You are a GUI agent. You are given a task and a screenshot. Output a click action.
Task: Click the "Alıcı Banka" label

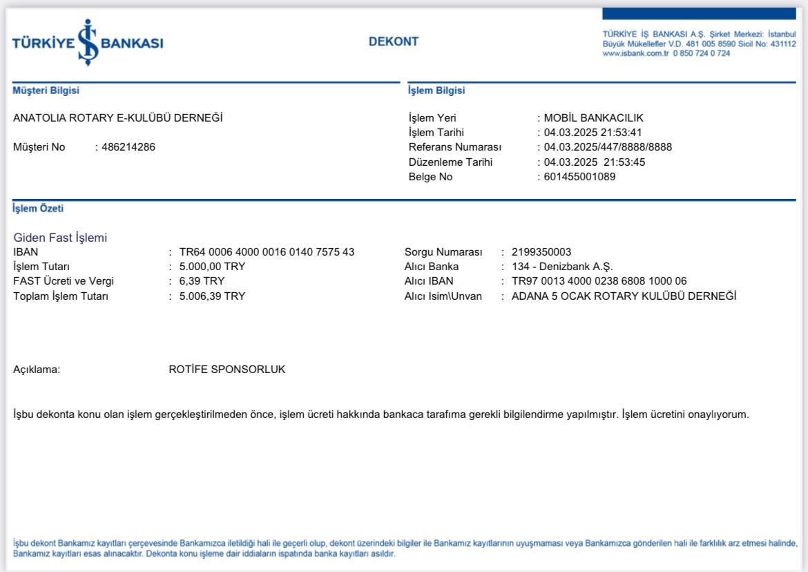[432, 267]
